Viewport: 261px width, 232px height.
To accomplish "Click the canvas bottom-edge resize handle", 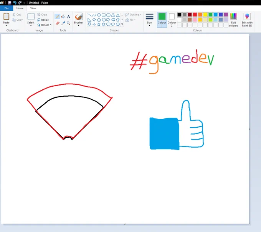I will [x=125, y=224].
